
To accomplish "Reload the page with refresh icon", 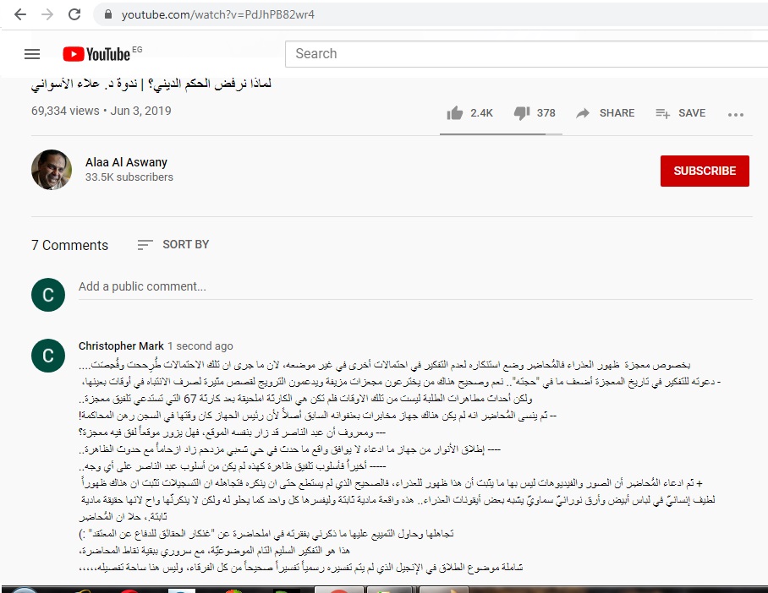I will click(74, 14).
